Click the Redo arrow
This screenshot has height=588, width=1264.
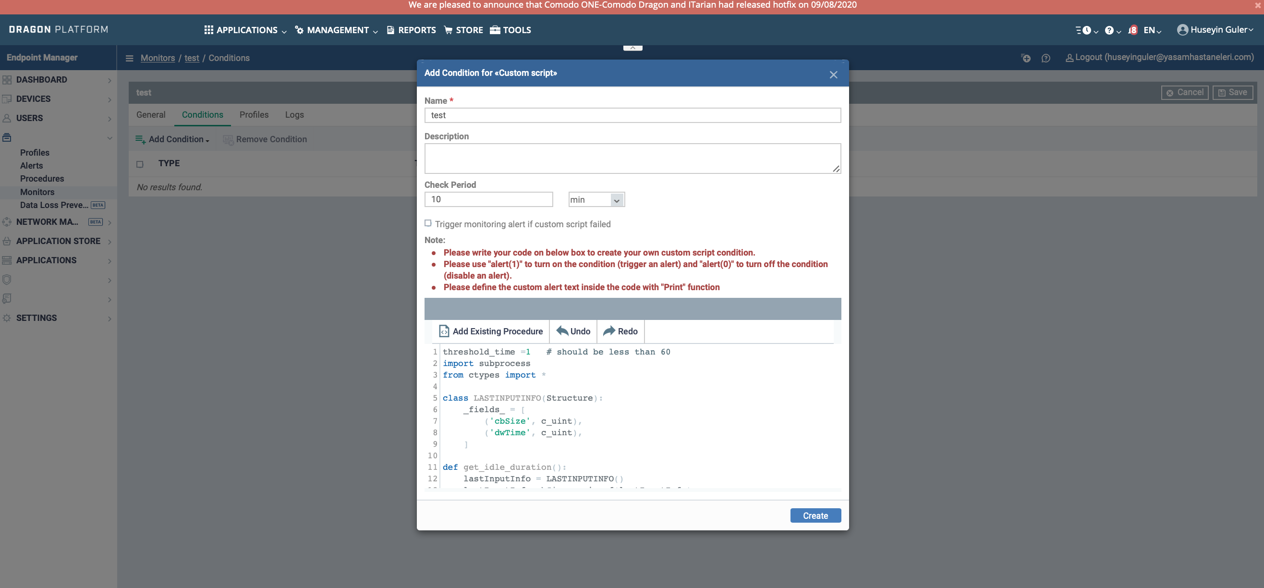tap(609, 331)
